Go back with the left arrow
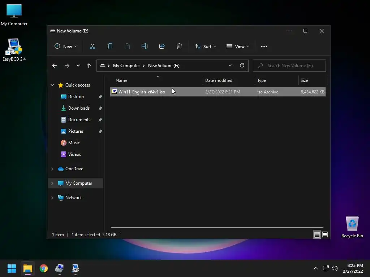Image resolution: width=370 pixels, height=277 pixels. coord(55,66)
